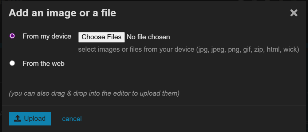Click the From my device label text

[x=47, y=36]
